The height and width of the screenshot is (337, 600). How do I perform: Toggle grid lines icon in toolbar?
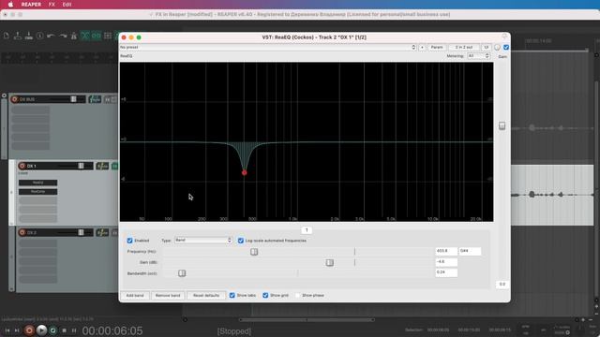pos(108,36)
